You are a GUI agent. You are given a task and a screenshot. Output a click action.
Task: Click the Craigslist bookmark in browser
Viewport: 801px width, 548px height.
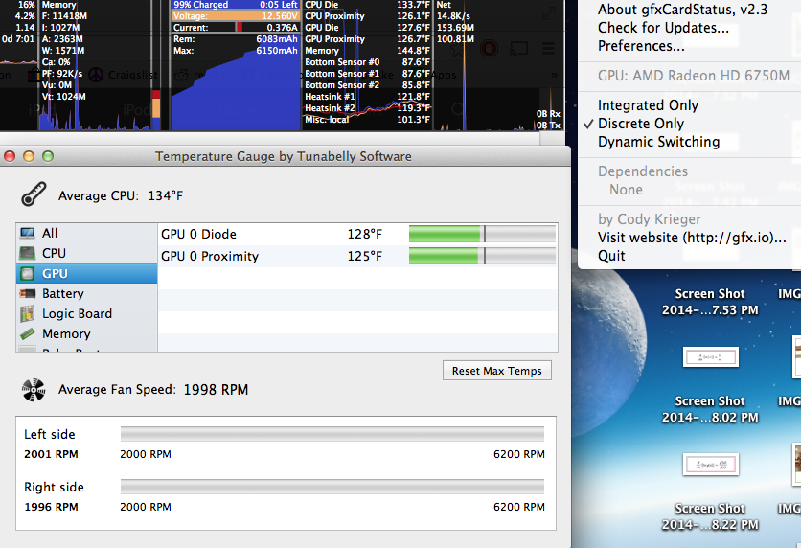coord(123,75)
